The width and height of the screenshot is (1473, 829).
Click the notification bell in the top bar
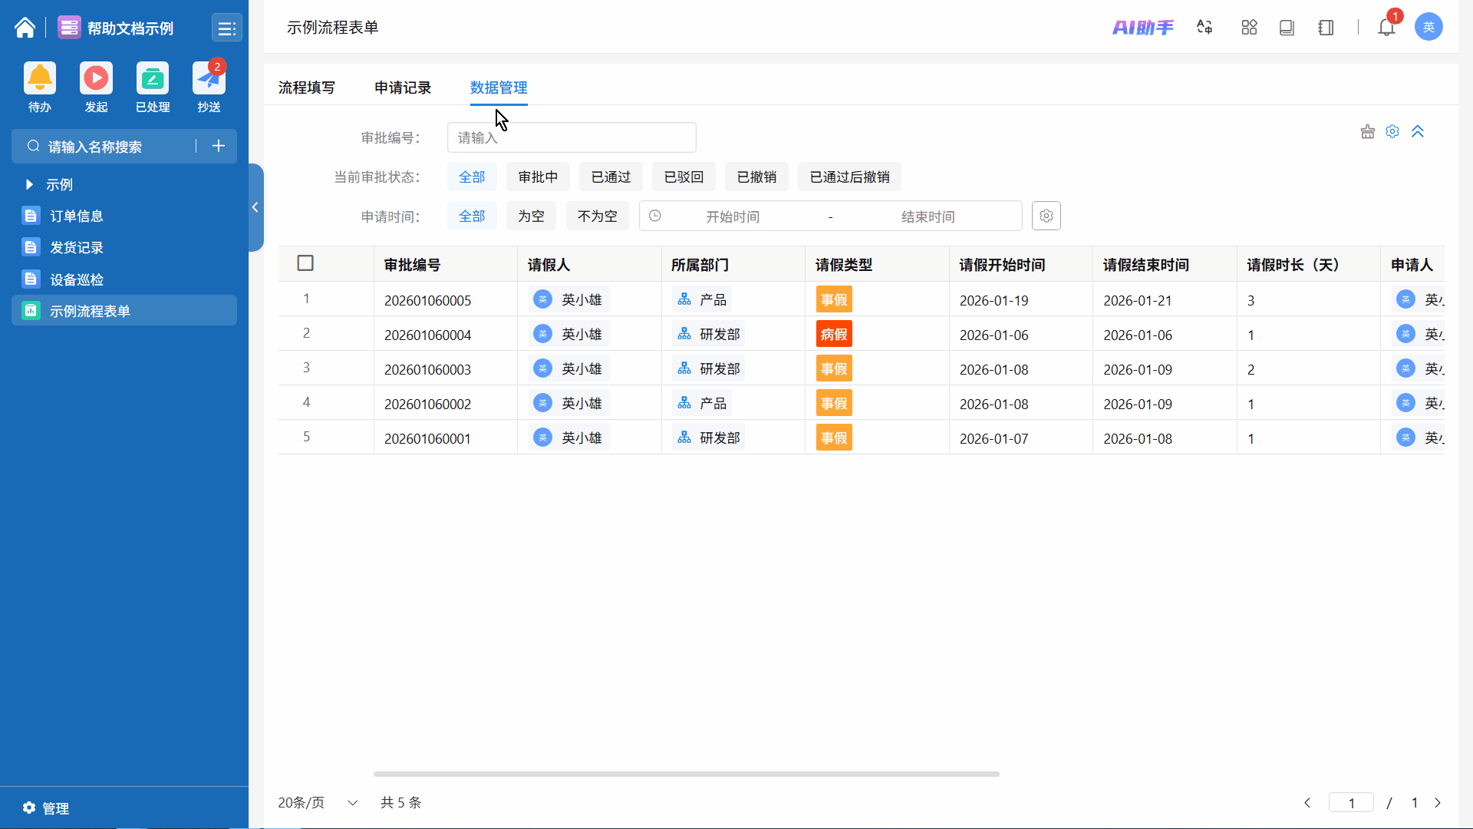[x=1386, y=28]
